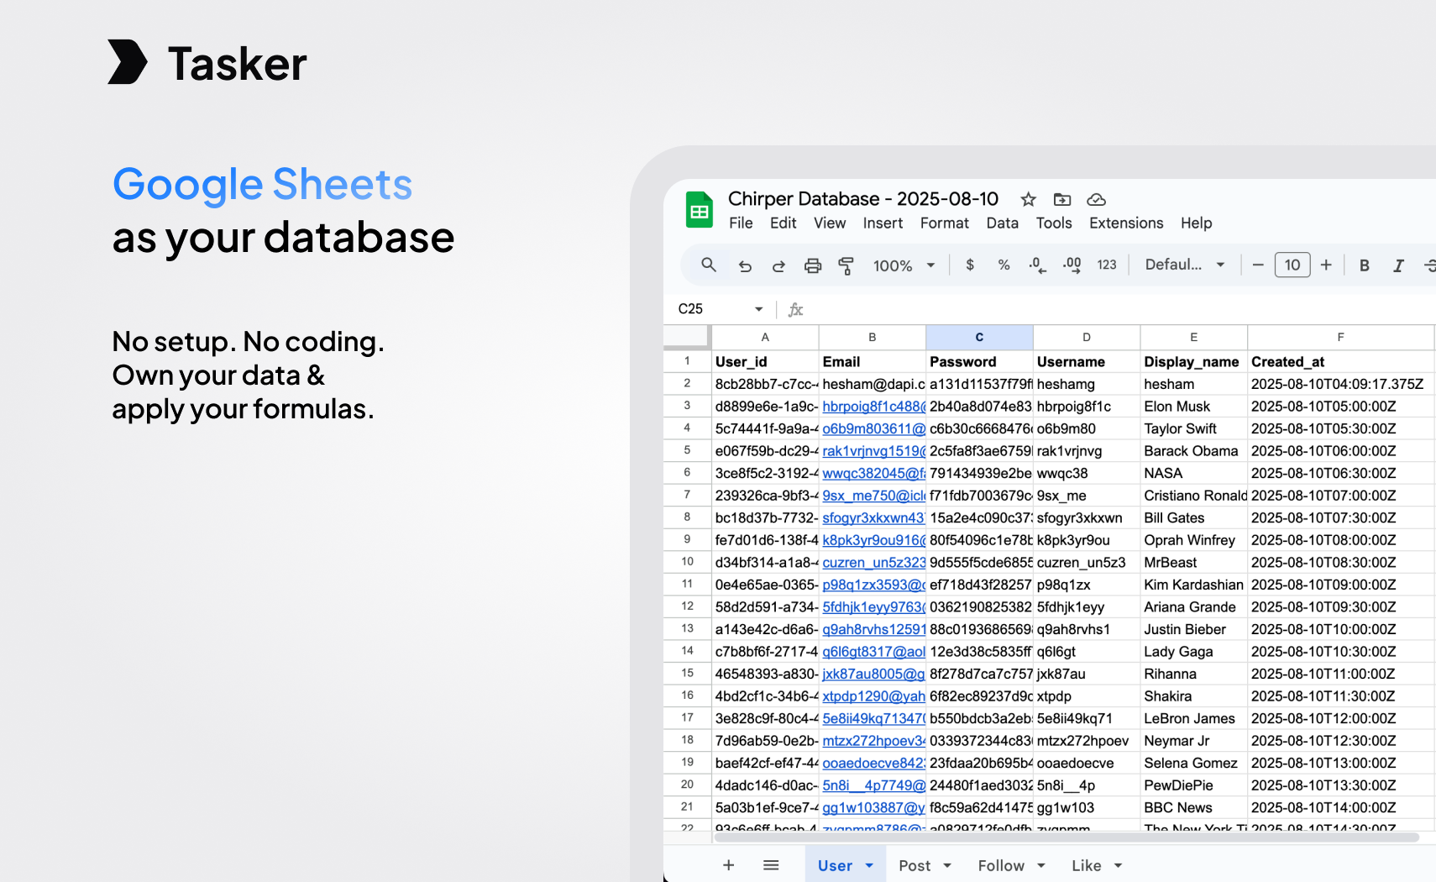Add a new sheet with plus icon
Viewport: 1436px width, 882px height.
coord(728,865)
